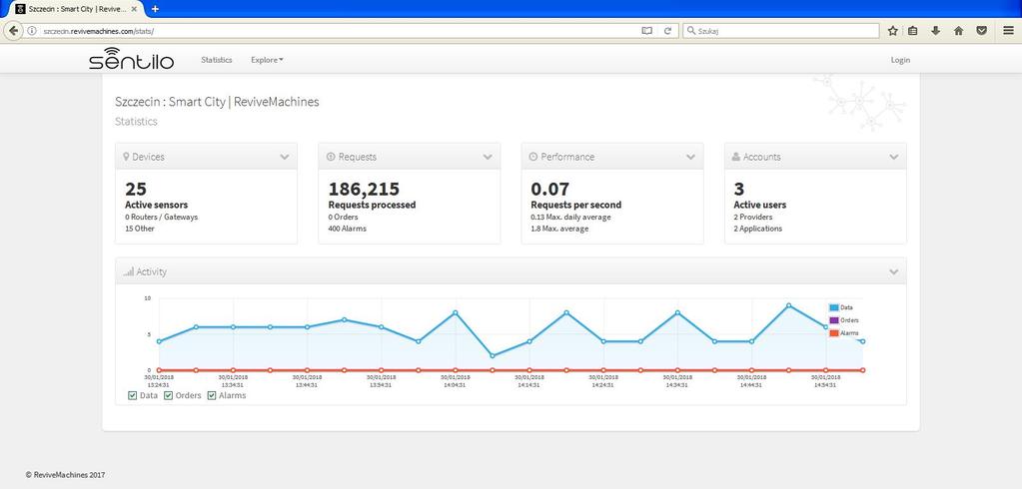This screenshot has width=1022, height=489.
Task: Click the 3 Active users value
Action: [x=738, y=190]
